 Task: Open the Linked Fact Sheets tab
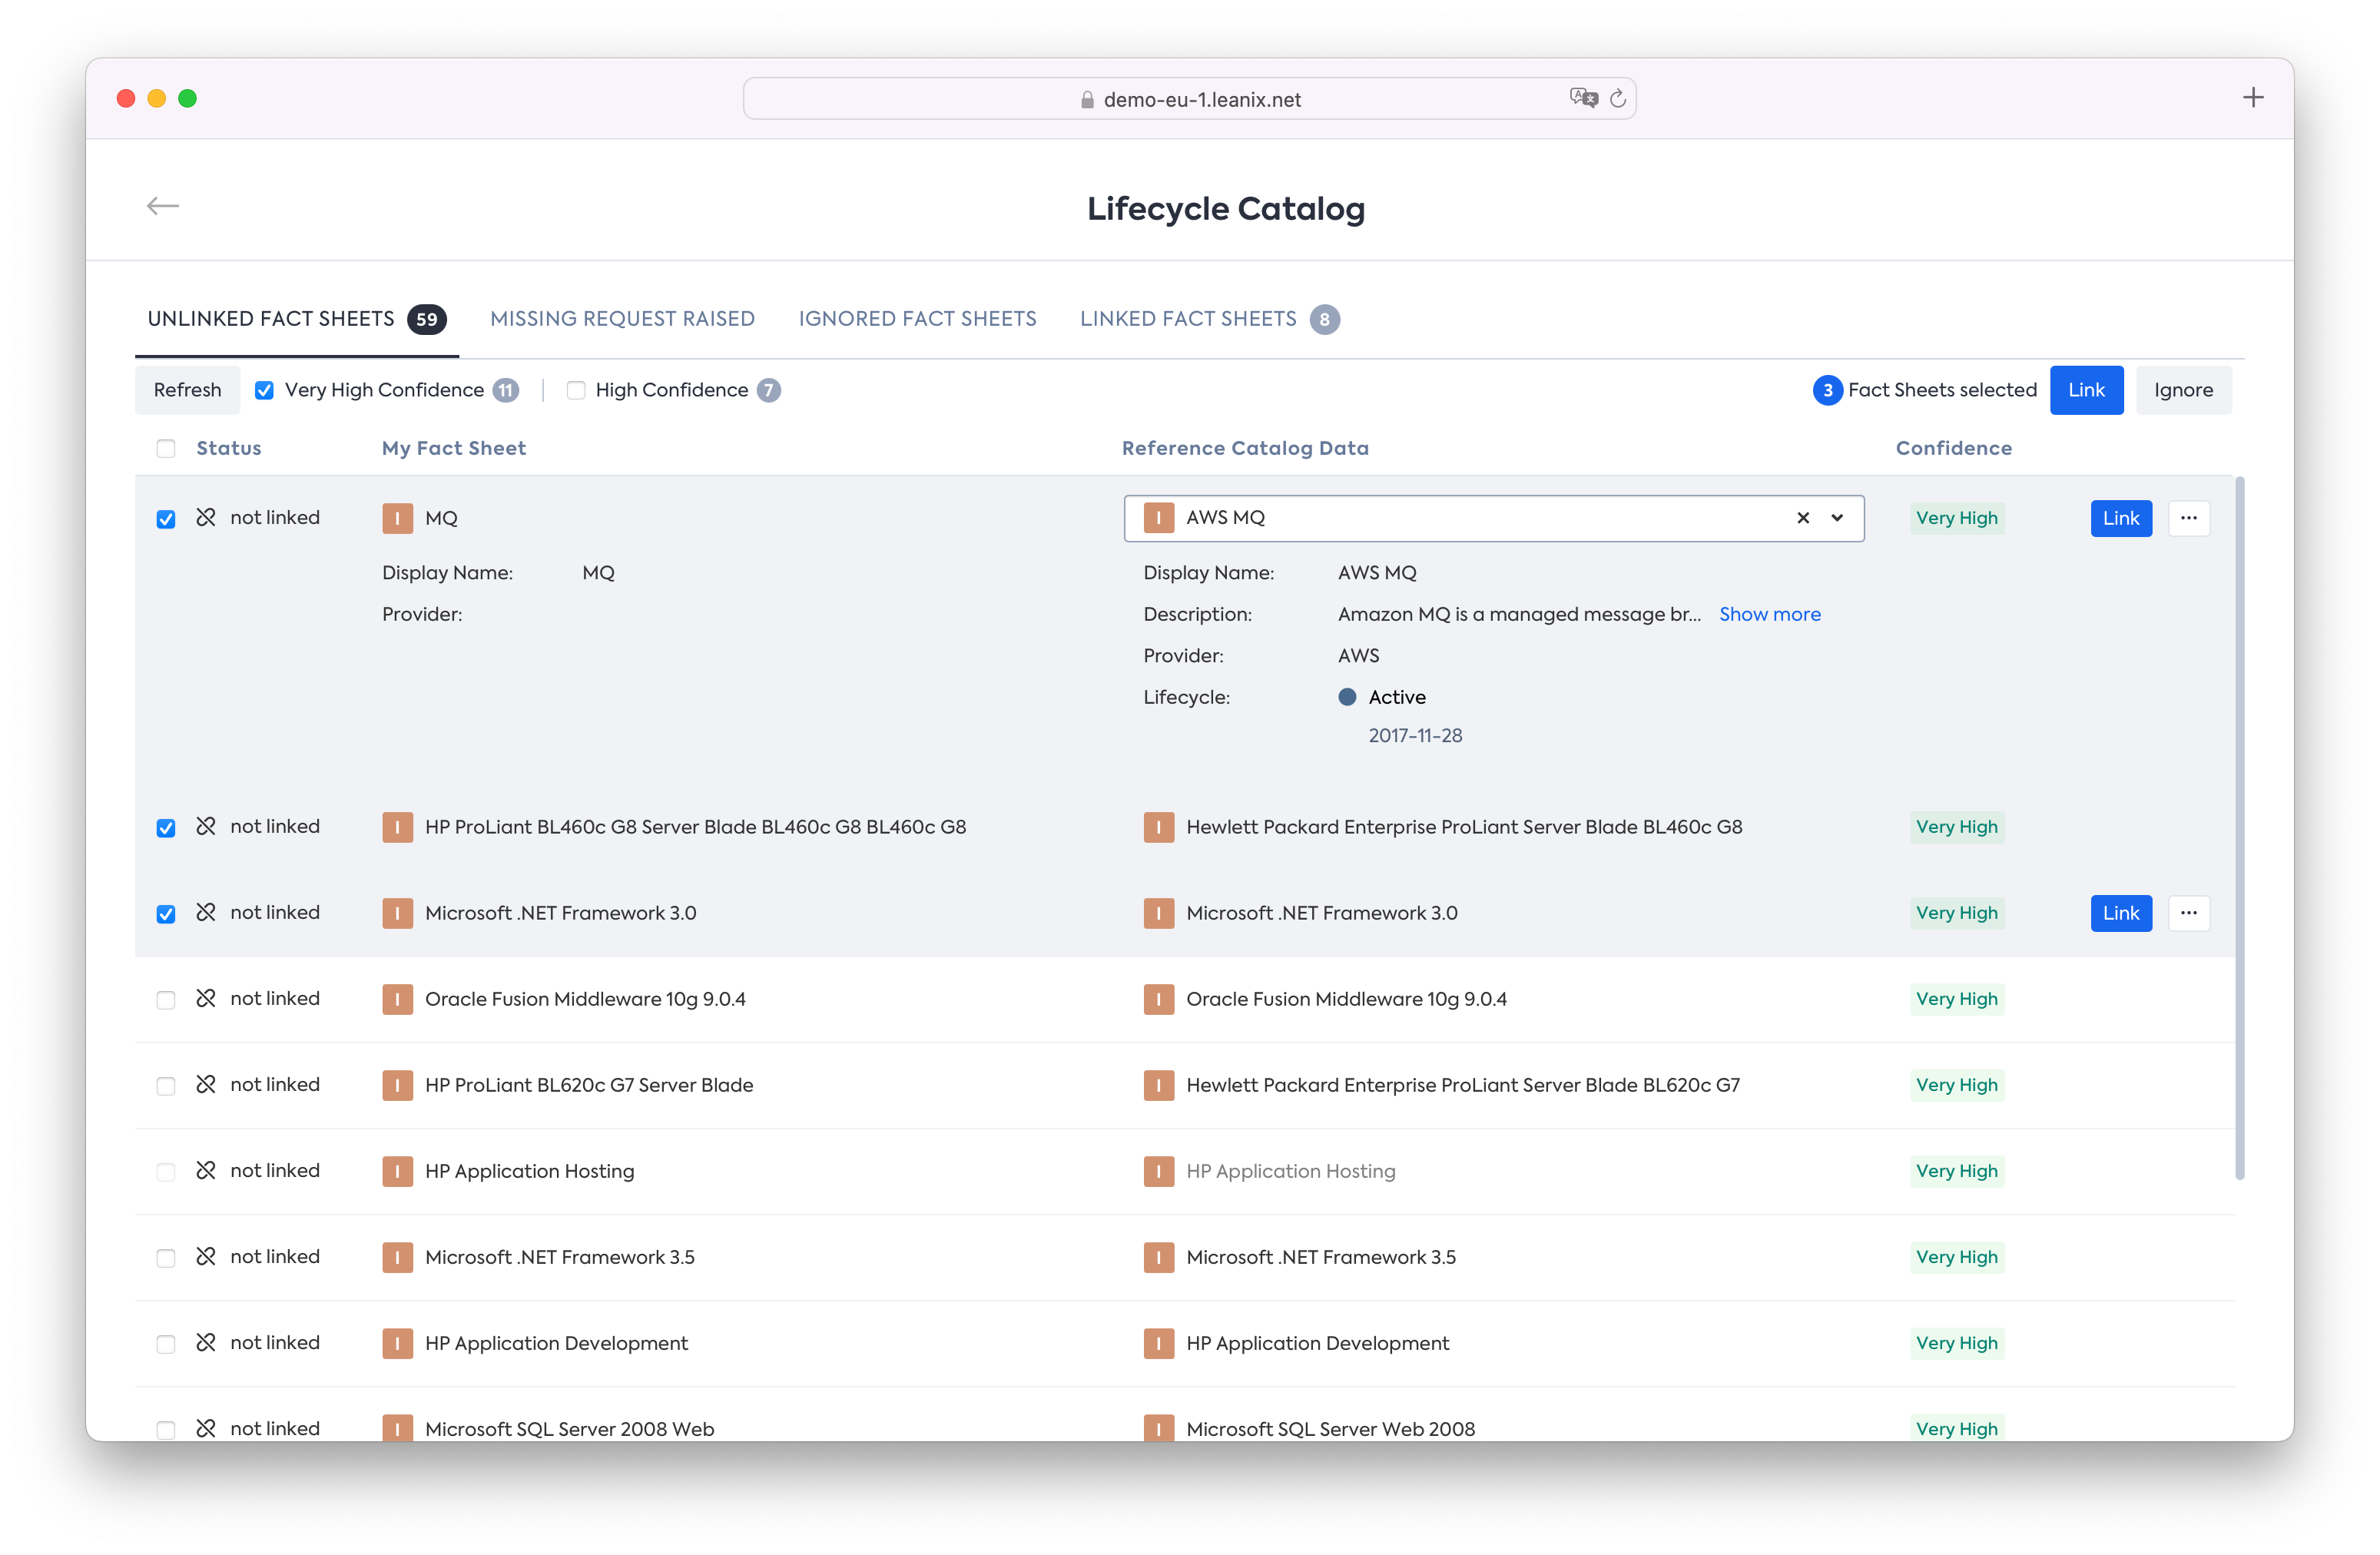point(1209,319)
